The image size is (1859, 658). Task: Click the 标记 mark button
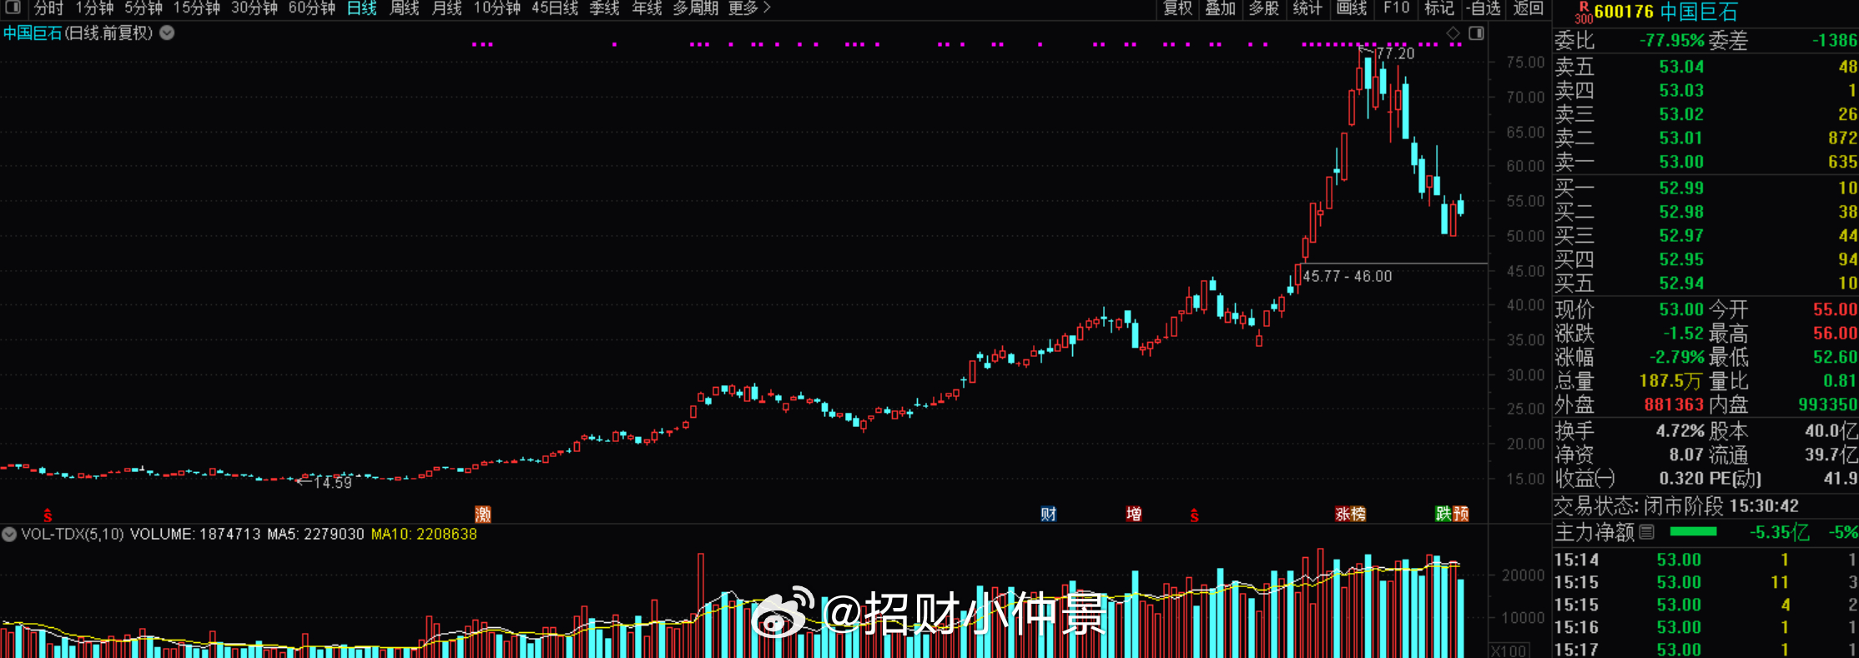pos(1439,8)
